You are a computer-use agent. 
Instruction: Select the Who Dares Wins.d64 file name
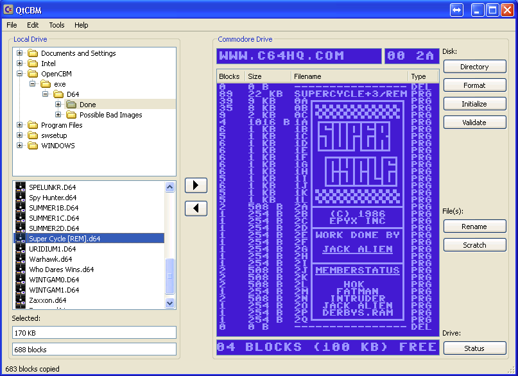[62, 269]
